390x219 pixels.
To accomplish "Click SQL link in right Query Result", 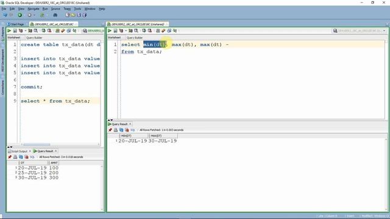I will pos(133,130).
